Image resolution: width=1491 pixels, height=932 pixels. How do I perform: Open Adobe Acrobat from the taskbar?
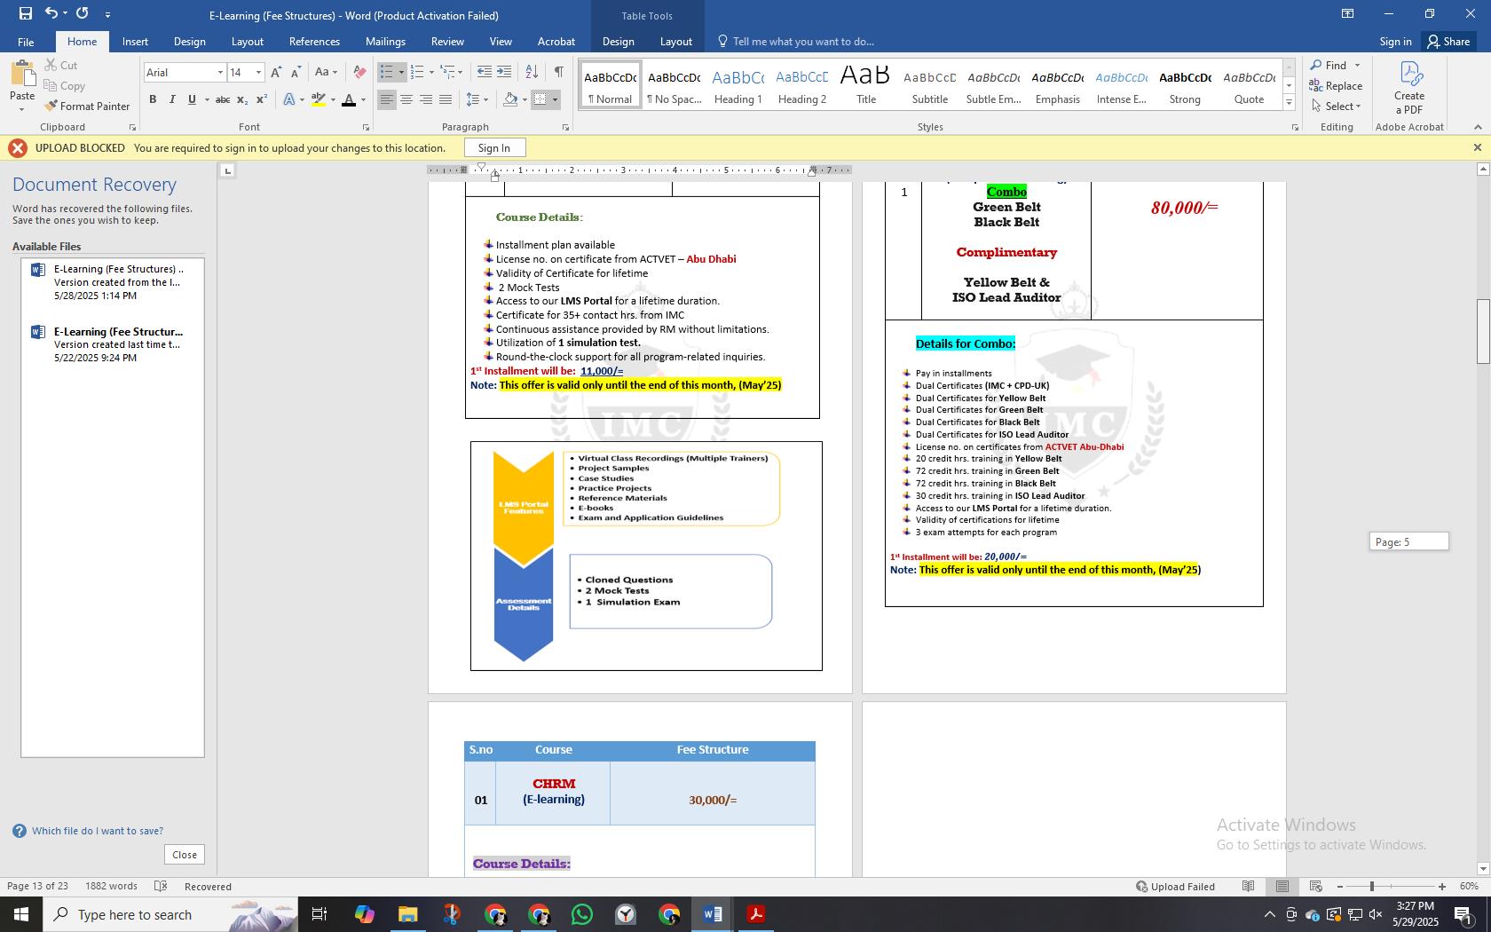756,914
